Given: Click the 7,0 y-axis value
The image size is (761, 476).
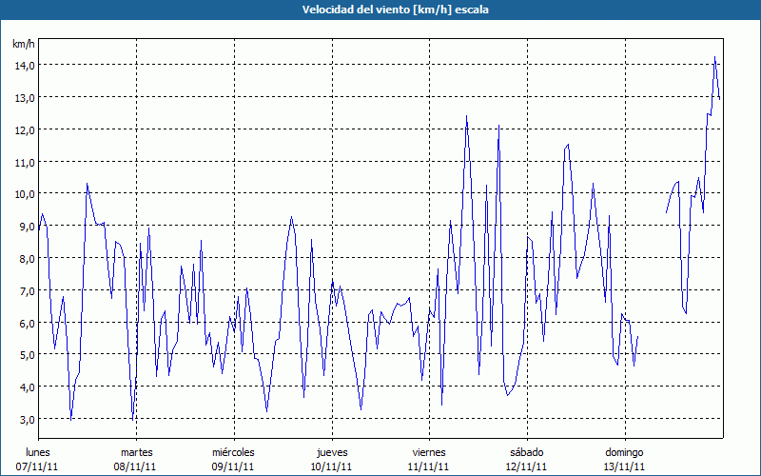Looking at the screenshot, I should coord(24,291).
